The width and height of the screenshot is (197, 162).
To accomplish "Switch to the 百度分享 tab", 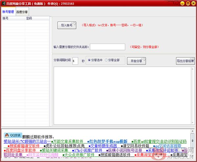I will click(22, 12).
